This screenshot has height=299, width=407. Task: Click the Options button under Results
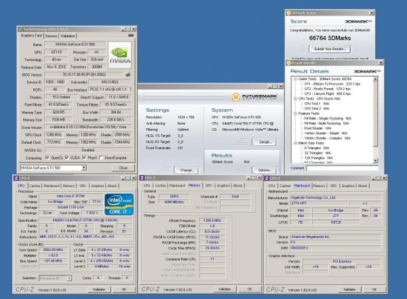click(265, 170)
